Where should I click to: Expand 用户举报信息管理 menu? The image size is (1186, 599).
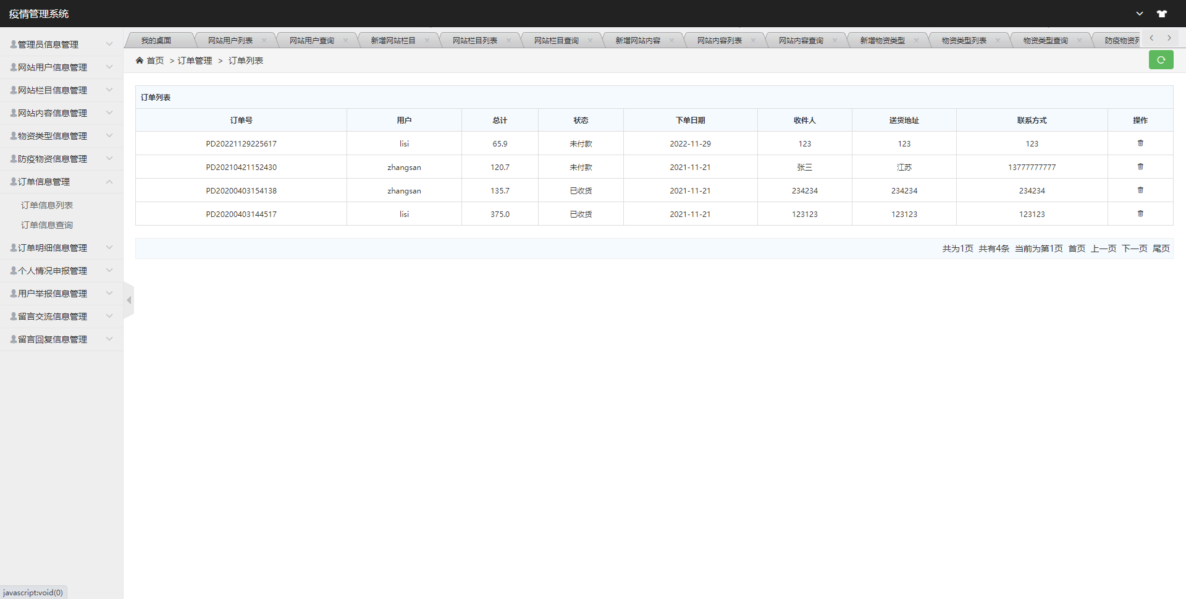(x=61, y=294)
